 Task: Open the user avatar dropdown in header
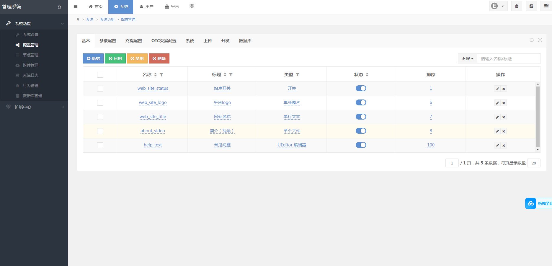[x=498, y=6]
